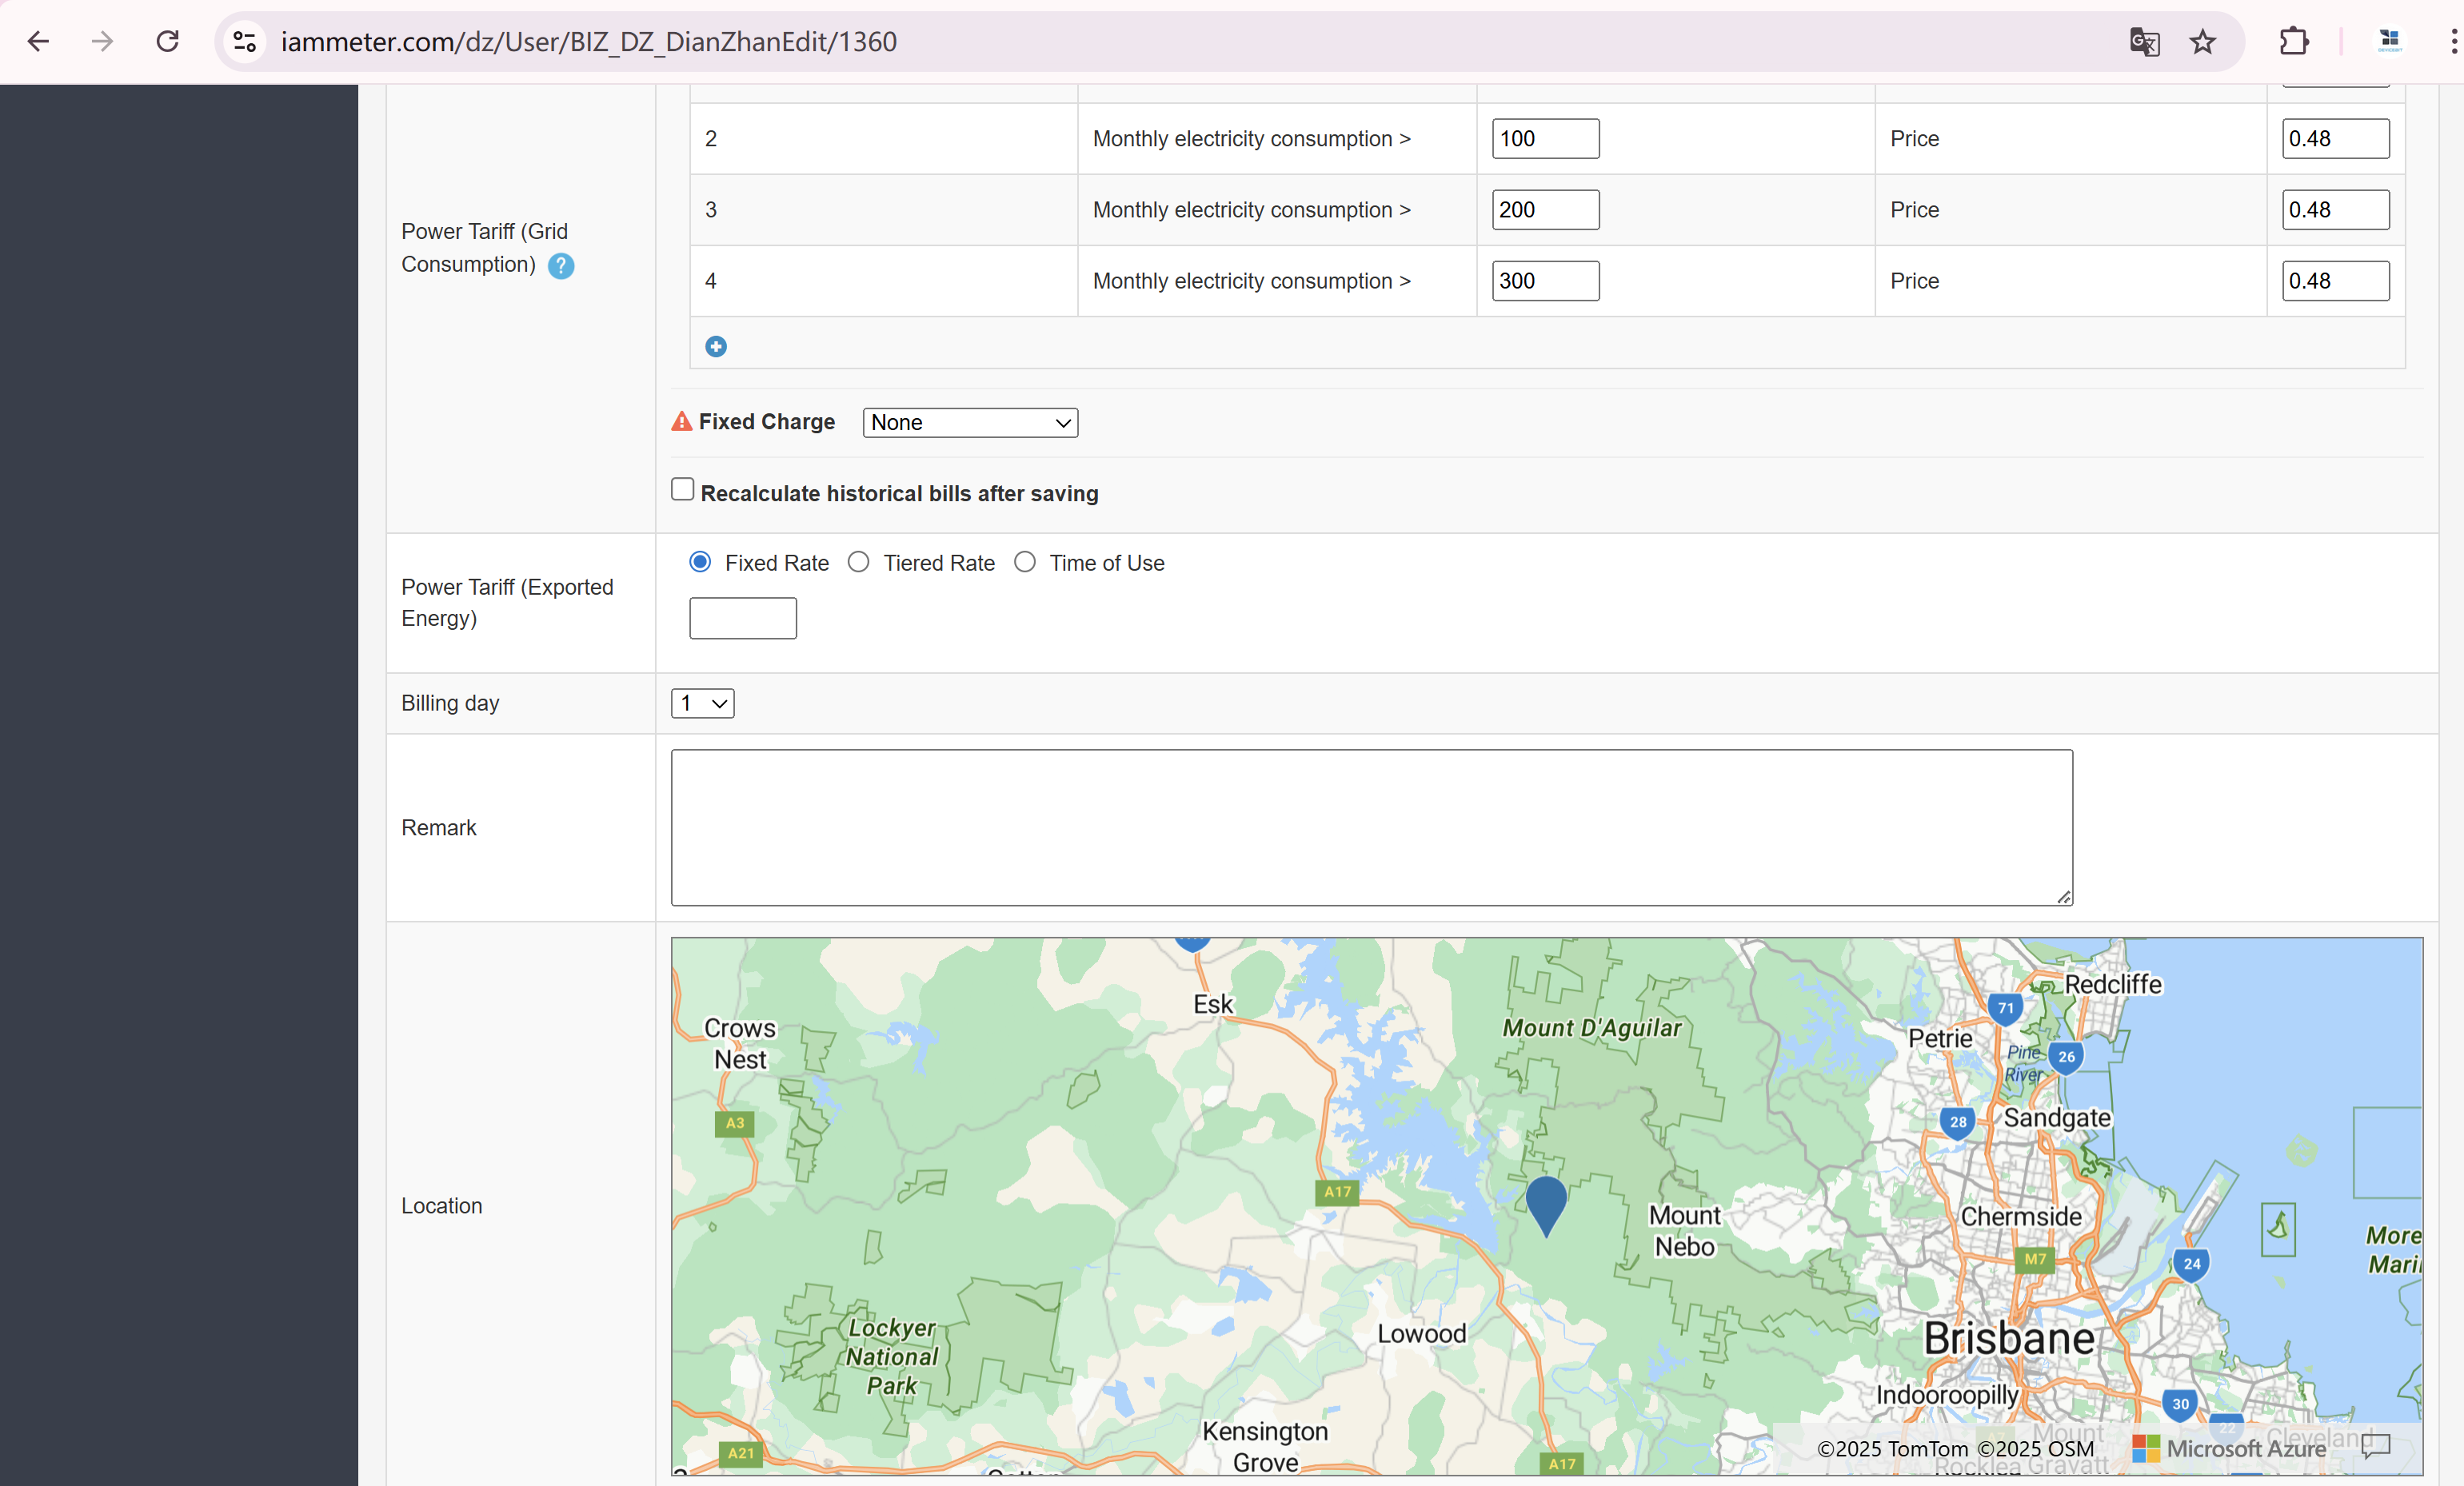
Task: Click the ©2025 TomTom attribution text
Action: pyautogui.click(x=1892, y=1449)
